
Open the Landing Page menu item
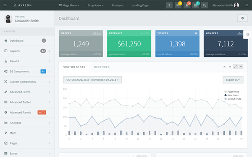coord(140,5)
